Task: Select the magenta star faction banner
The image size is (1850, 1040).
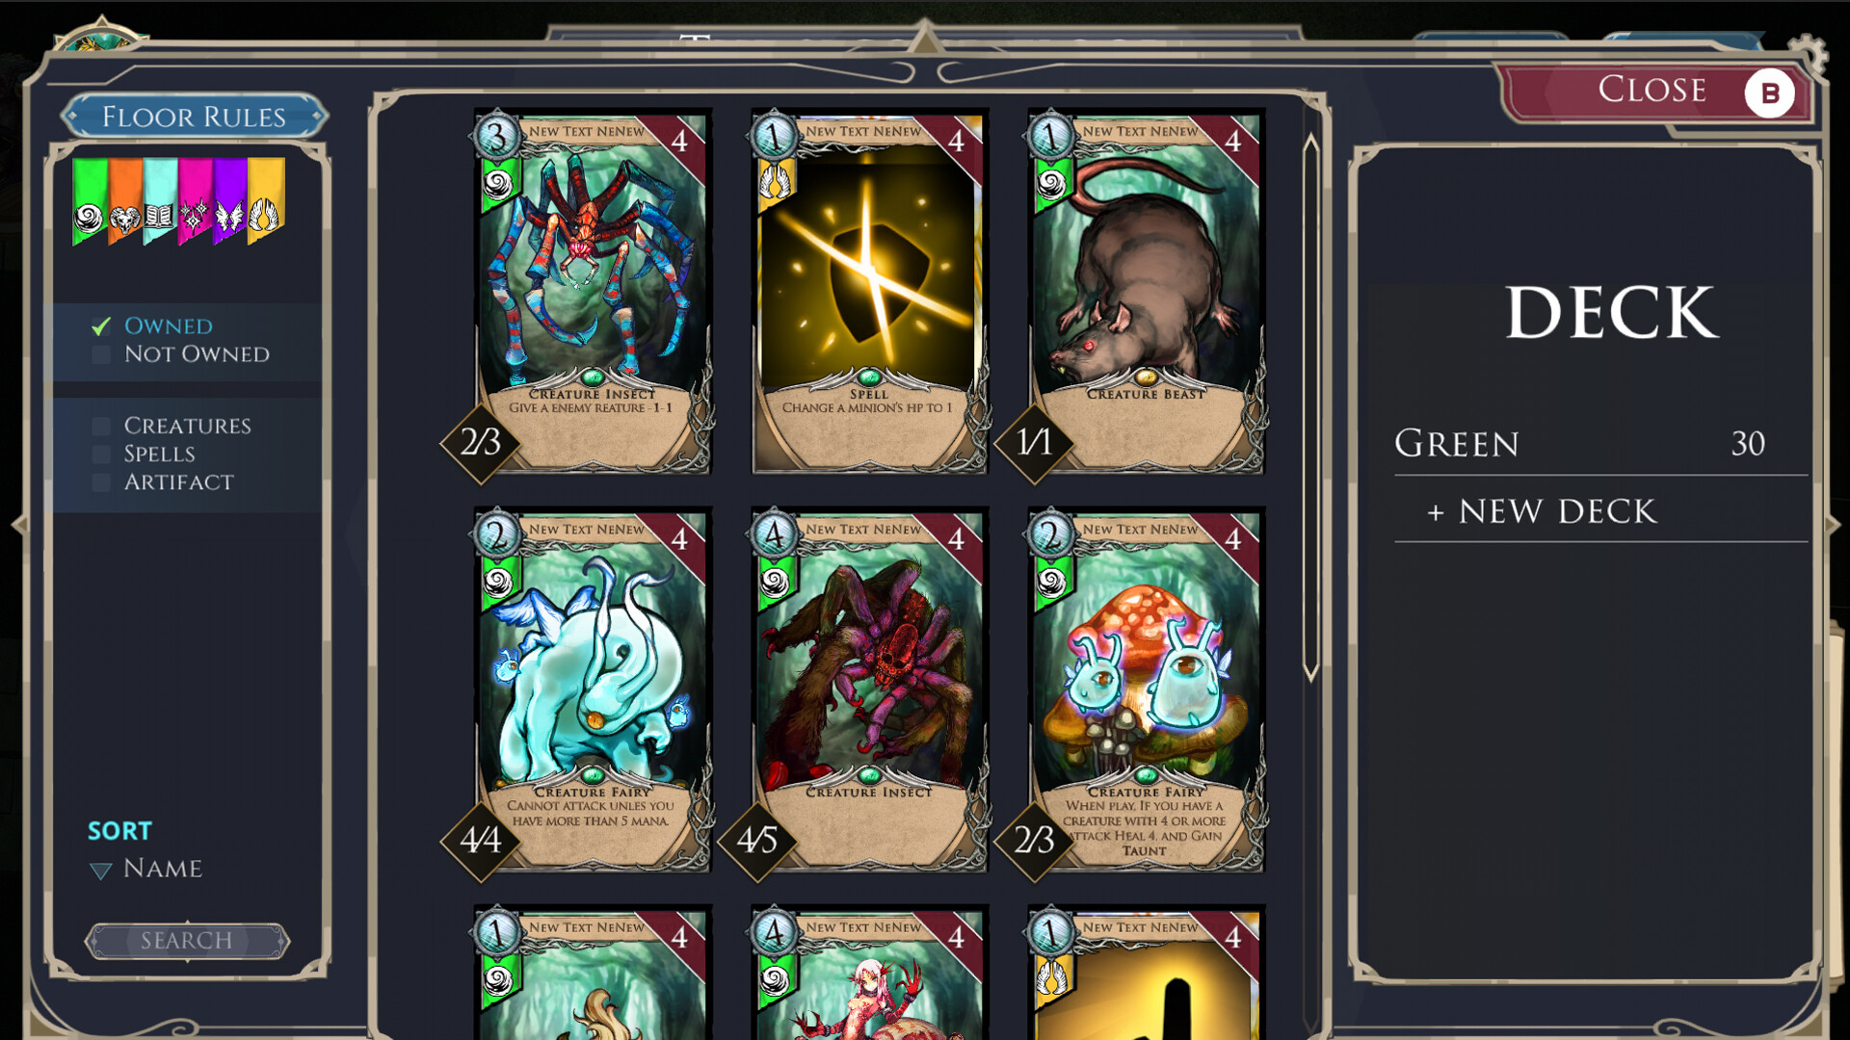Action: pos(196,200)
